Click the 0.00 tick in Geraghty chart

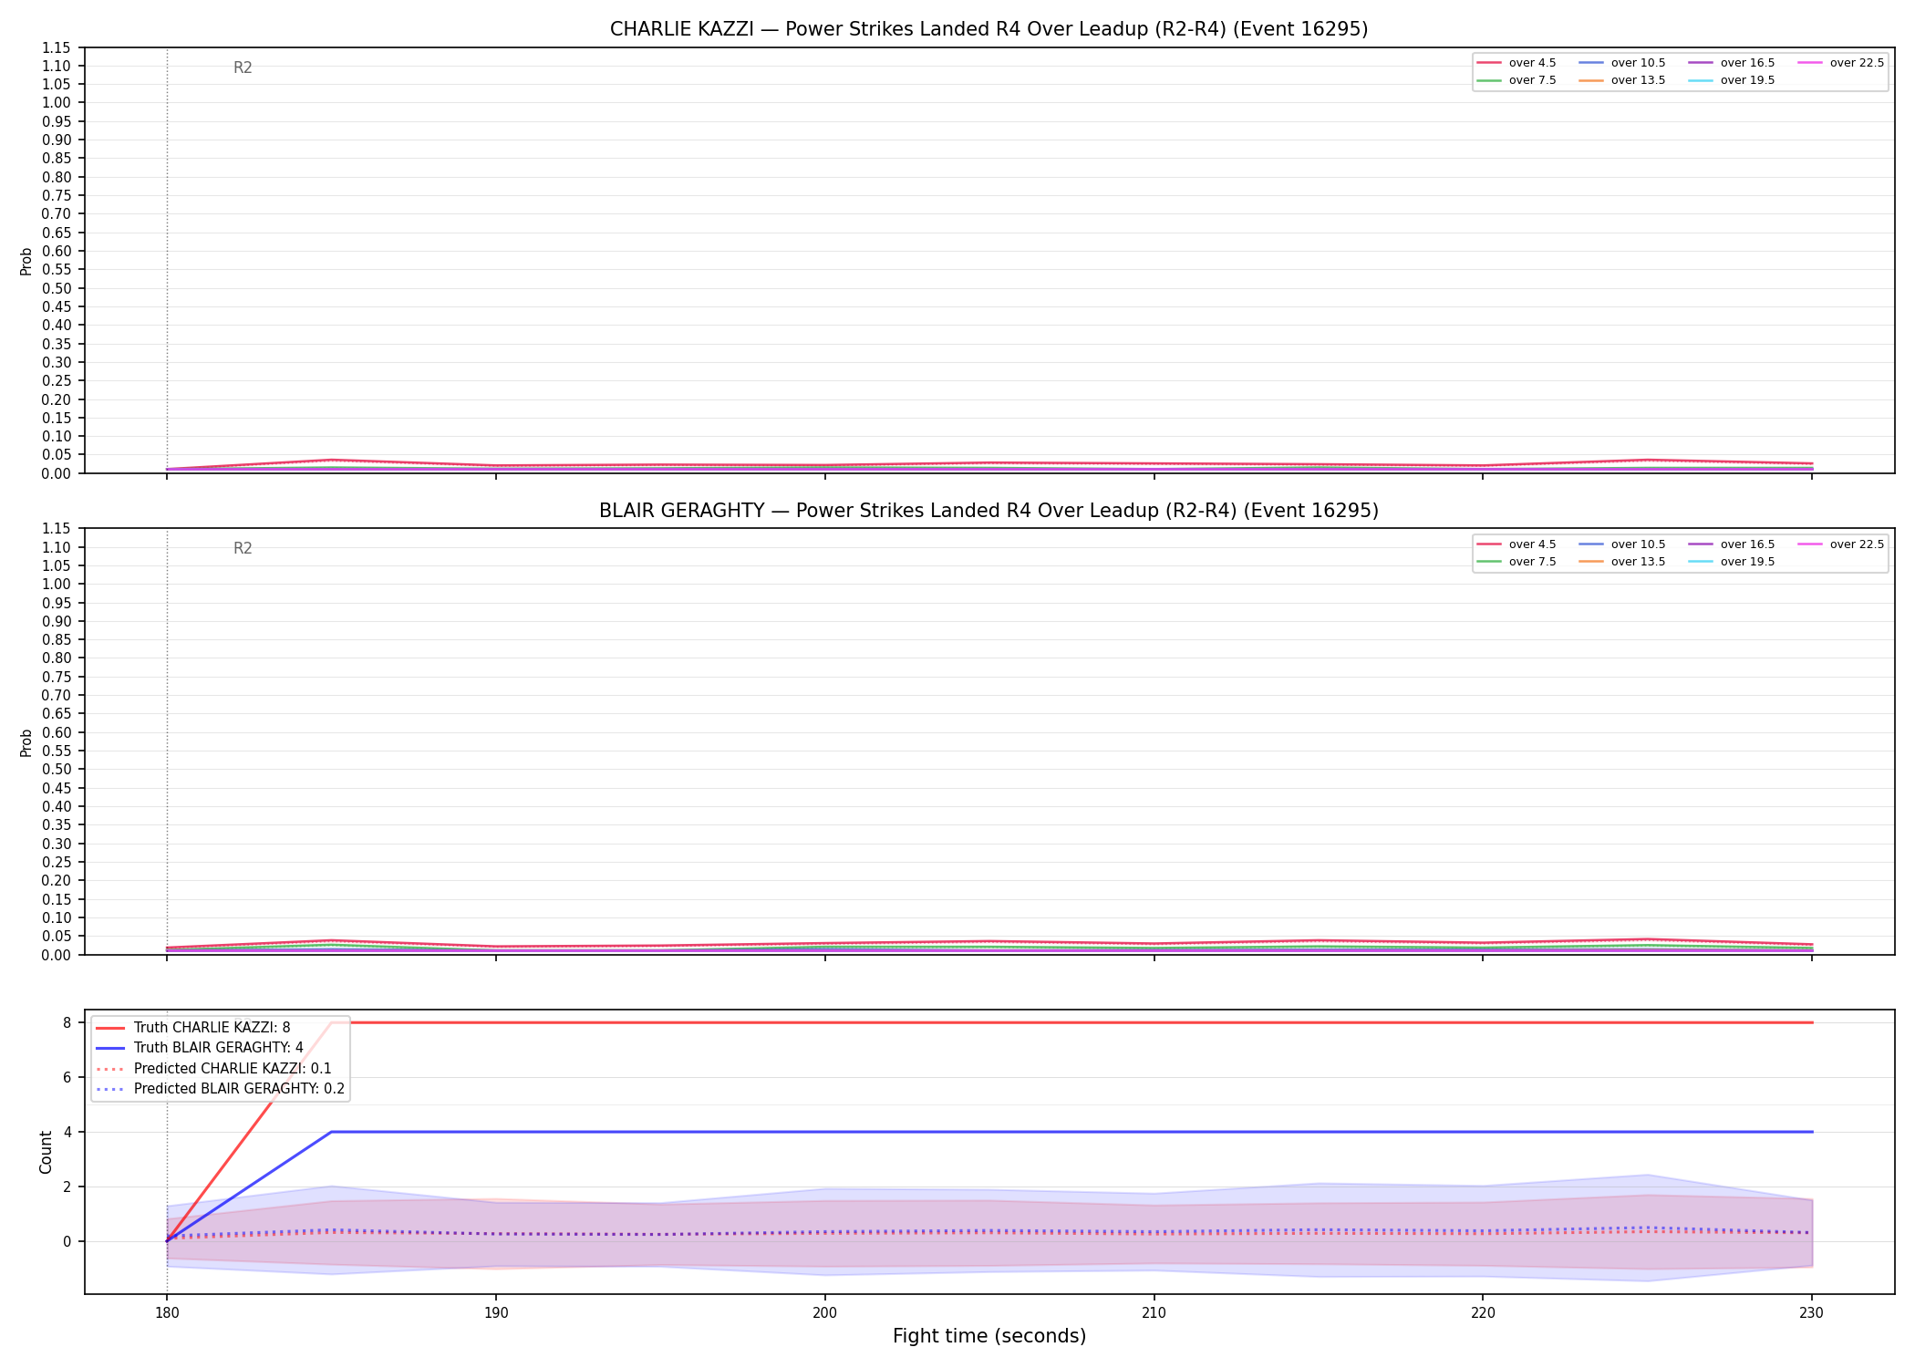(x=57, y=955)
